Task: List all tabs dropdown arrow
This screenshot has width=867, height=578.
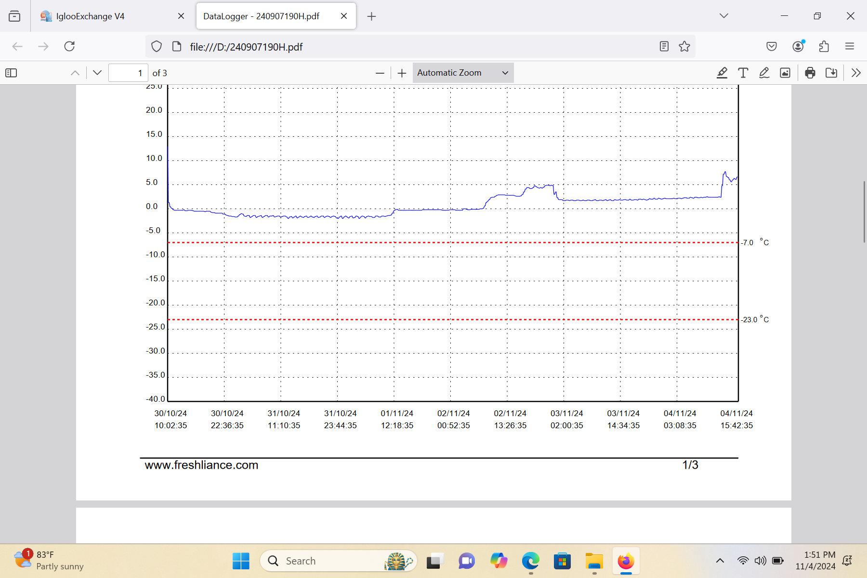Action: click(x=723, y=16)
